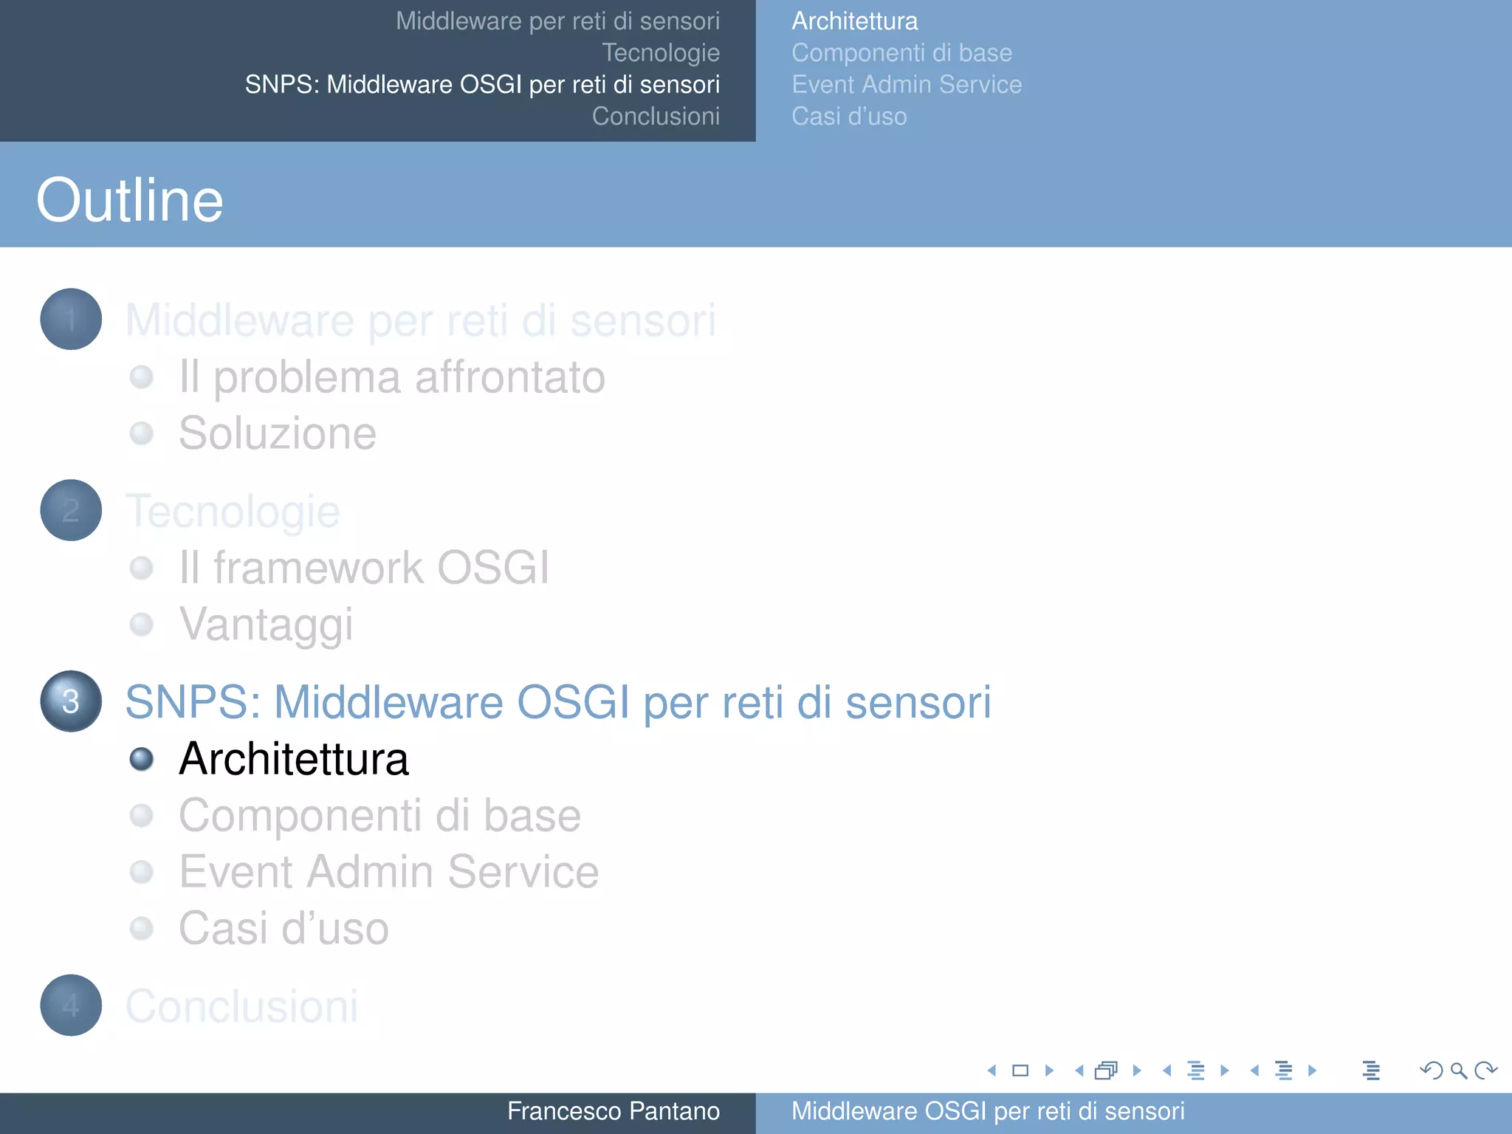Click the 'Outline' slide title
This screenshot has width=1512, height=1134.
tap(130, 200)
